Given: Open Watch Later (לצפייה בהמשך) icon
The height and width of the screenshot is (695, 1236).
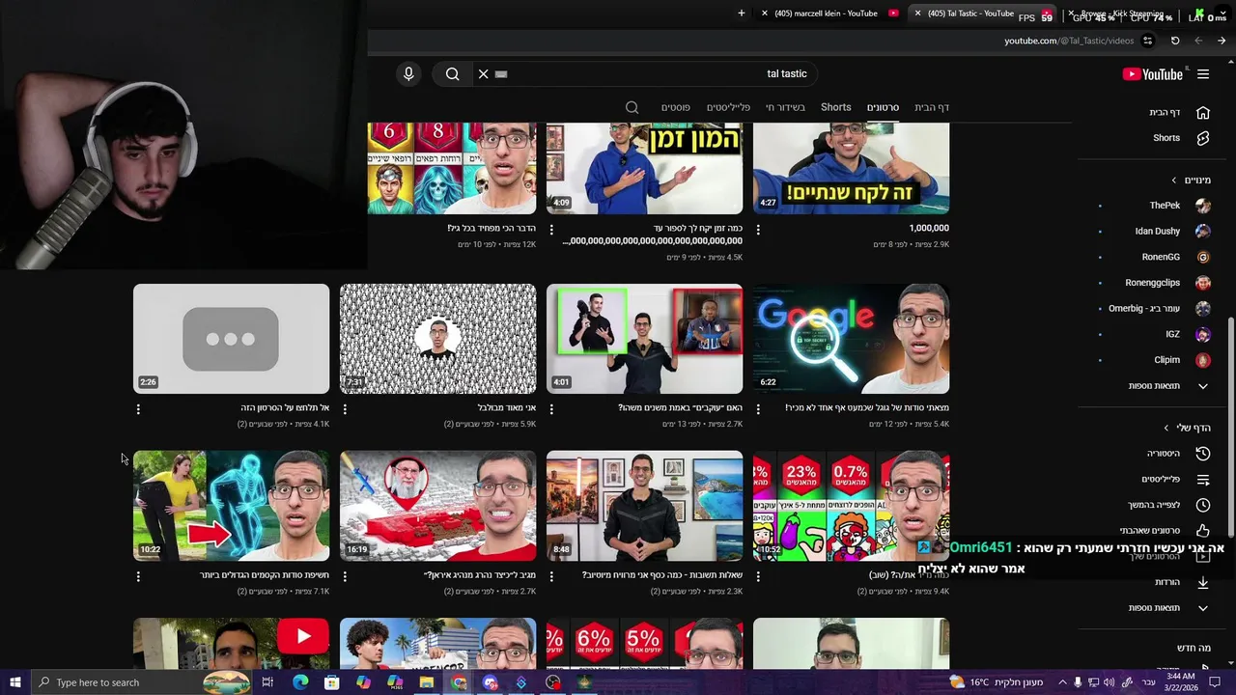Looking at the screenshot, I should (x=1203, y=505).
